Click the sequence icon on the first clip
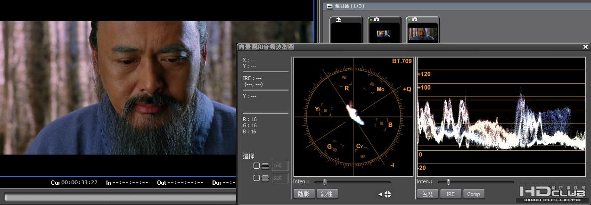Image resolution: width=591 pixels, height=205 pixels. (338, 20)
